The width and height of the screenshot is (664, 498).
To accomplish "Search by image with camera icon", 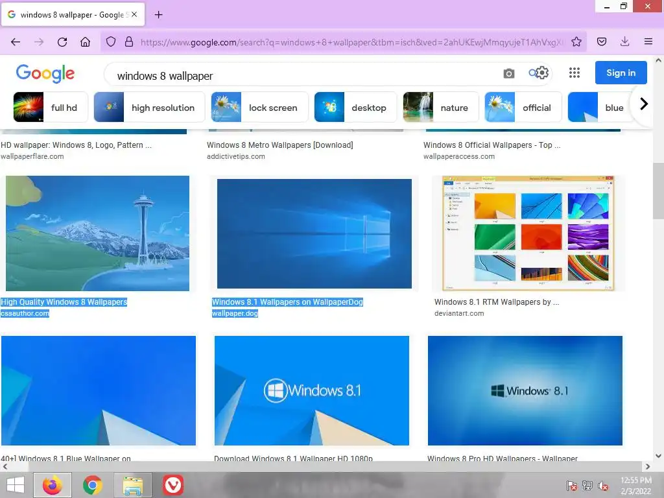I will (508, 73).
